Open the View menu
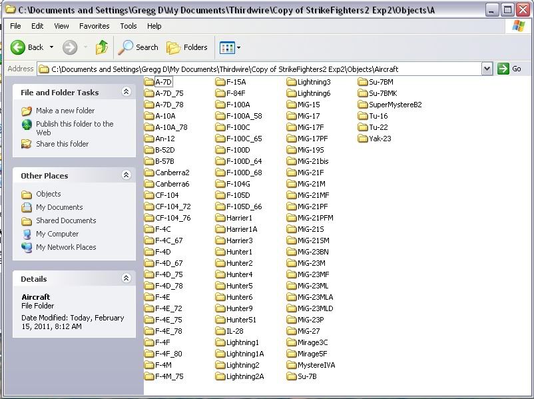Screen dimensions: 534x399 pos(61,26)
